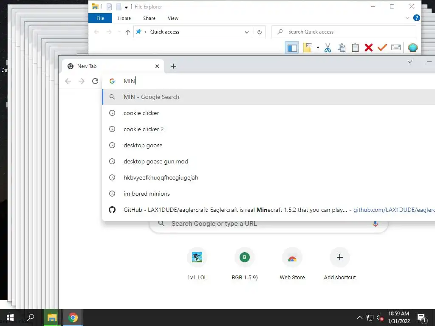Click the sticky note icon in File Explorer toolbar
This screenshot has width=435, height=326.
point(308,48)
